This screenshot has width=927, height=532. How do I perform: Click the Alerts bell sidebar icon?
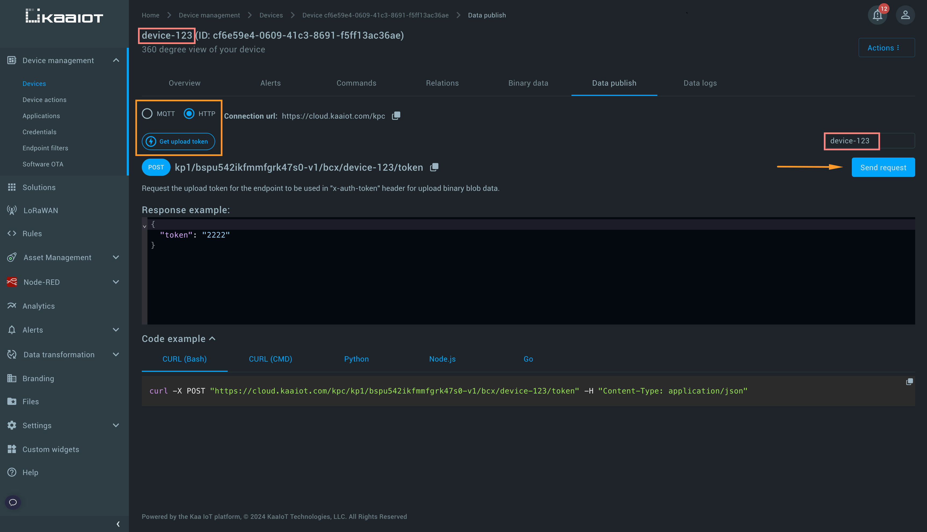[12, 330]
